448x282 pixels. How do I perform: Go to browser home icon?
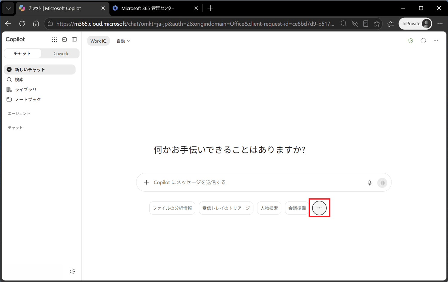coord(36,24)
